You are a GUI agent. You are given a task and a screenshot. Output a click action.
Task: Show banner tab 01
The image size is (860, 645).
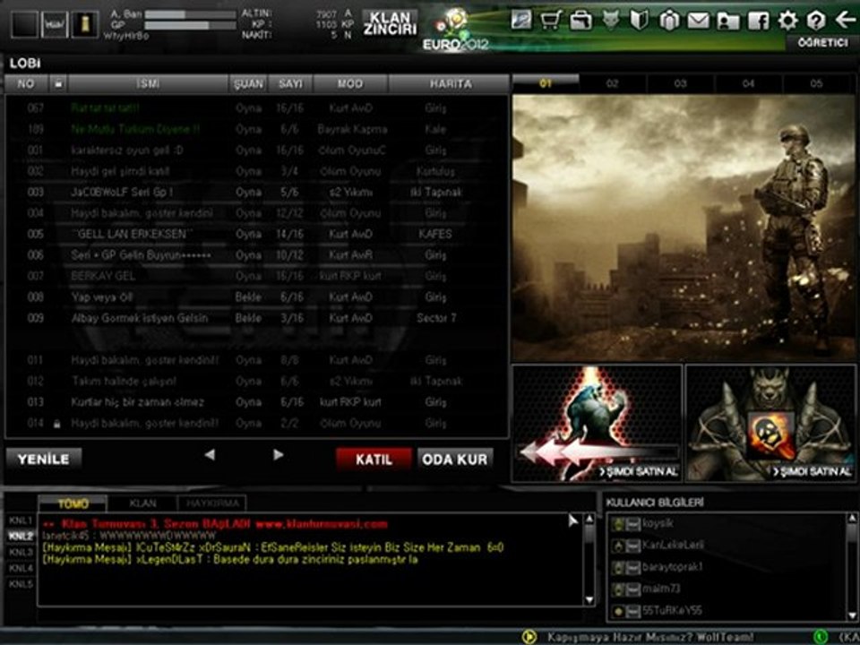(546, 83)
